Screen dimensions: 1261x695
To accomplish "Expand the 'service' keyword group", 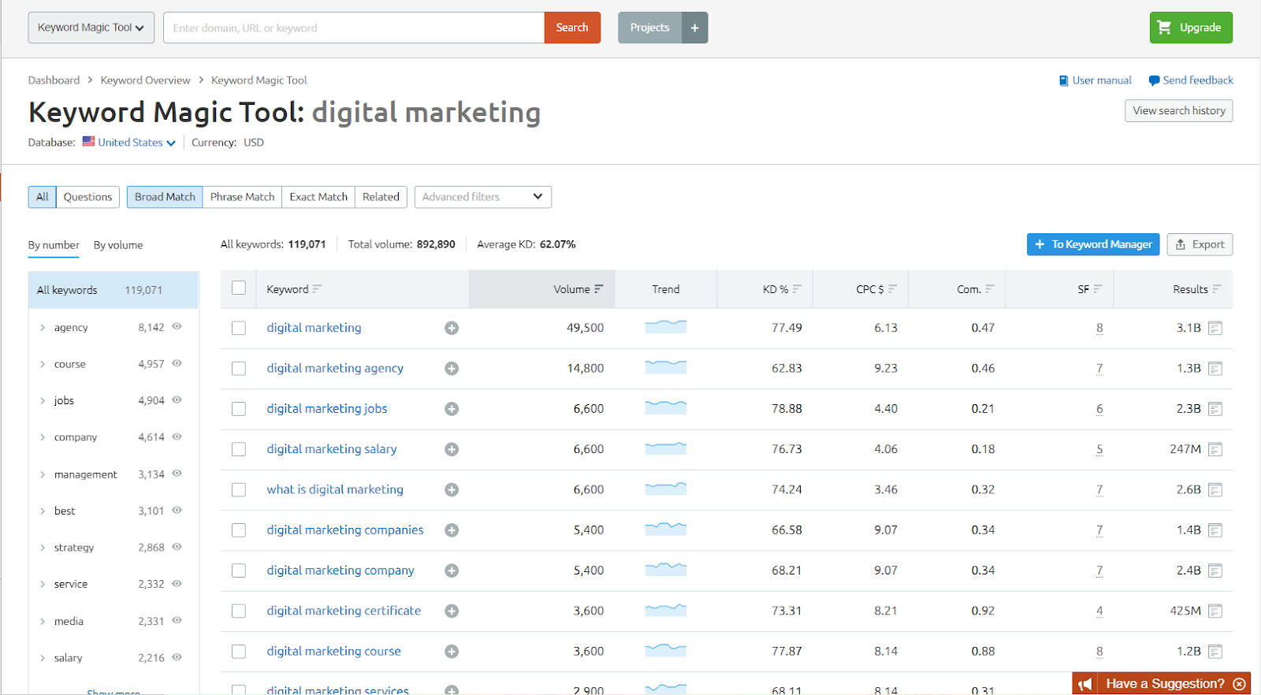I will pyautogui.click(x=43, y=584).
